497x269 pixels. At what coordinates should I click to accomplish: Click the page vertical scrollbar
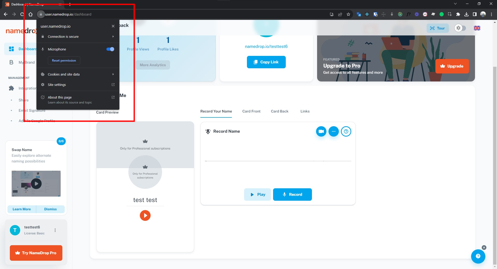[495, 166]
